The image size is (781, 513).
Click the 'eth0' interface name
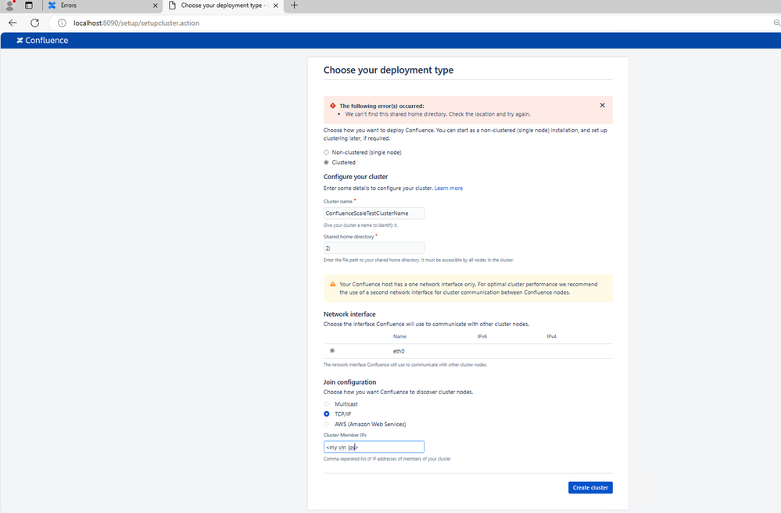[399, 351]
